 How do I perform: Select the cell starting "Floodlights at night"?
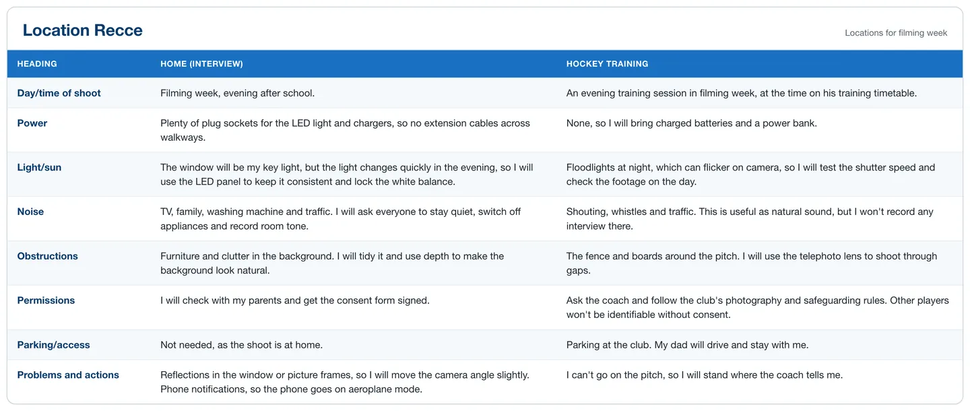click(x=760, y=175)
